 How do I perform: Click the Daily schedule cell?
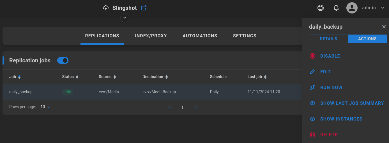tap(214, 92)
